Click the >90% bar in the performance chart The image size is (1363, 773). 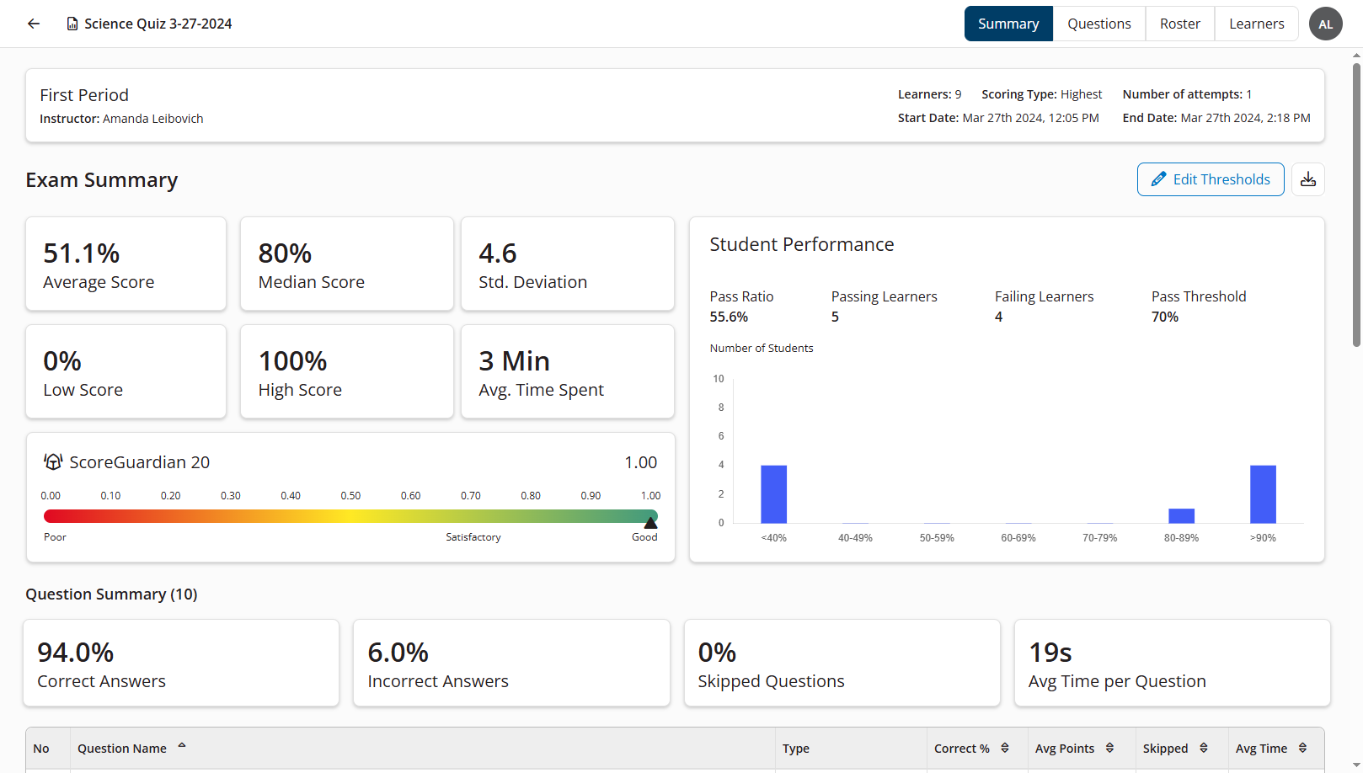click(1263, 493)
